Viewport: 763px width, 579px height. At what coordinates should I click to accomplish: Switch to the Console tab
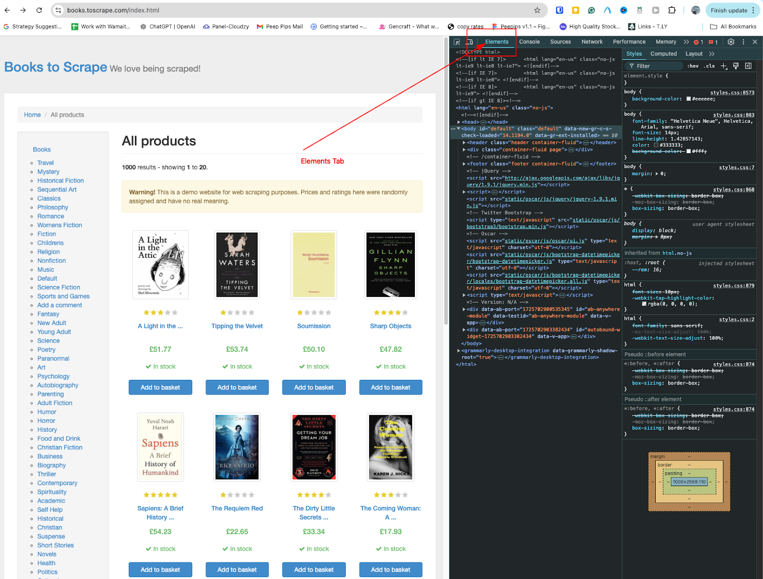529,42
